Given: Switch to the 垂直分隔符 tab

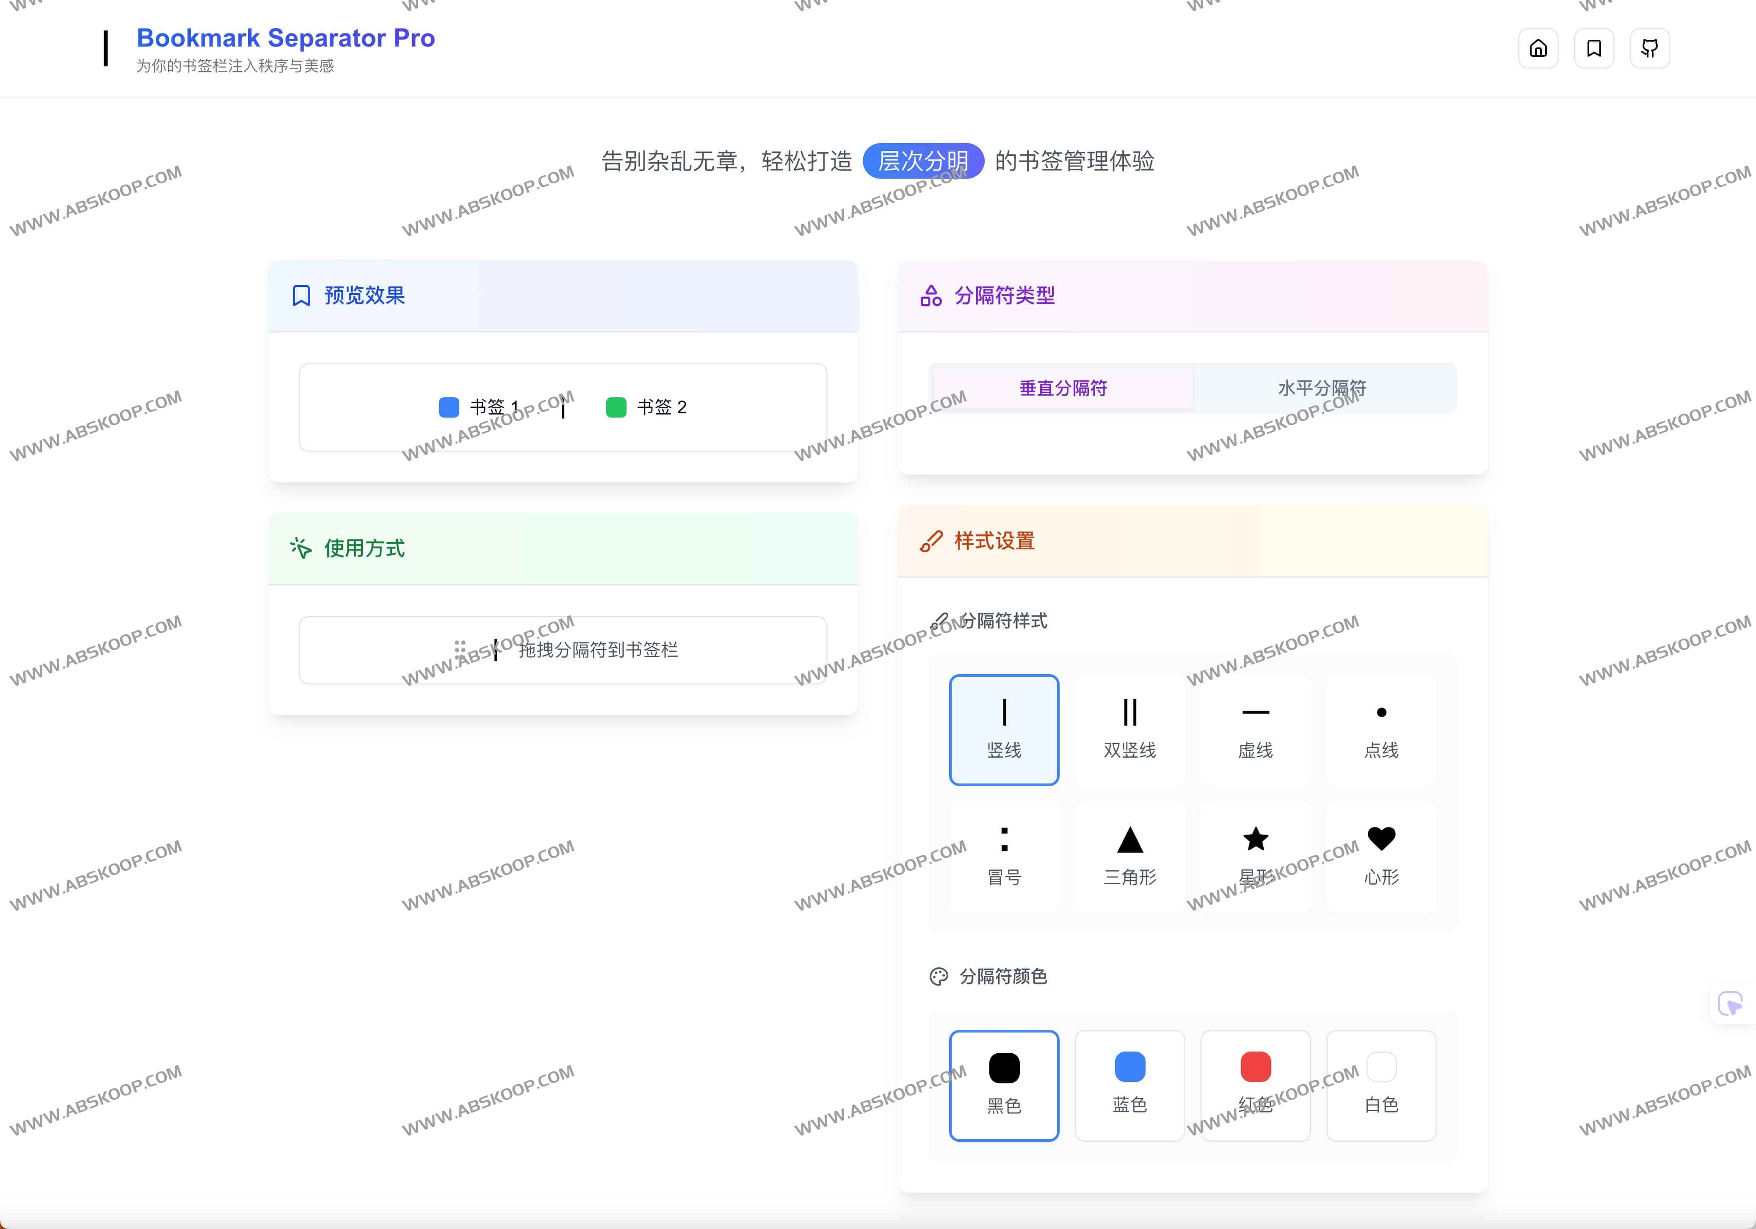Looking at the screenshot, I should coord(1062,388).
